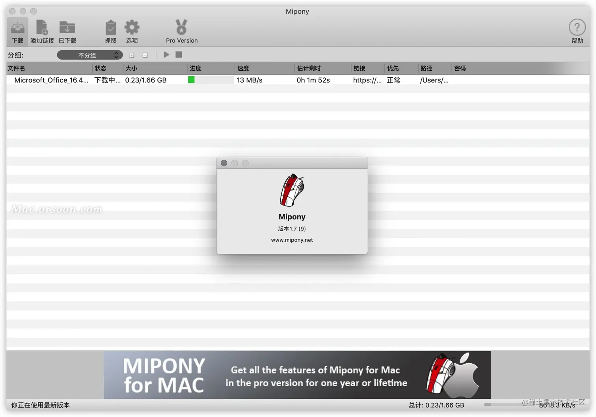Viewport: 596px width, 417px height.
Task: Click the Mipony version 1.7 (9) text
Action: pos(292,229)
